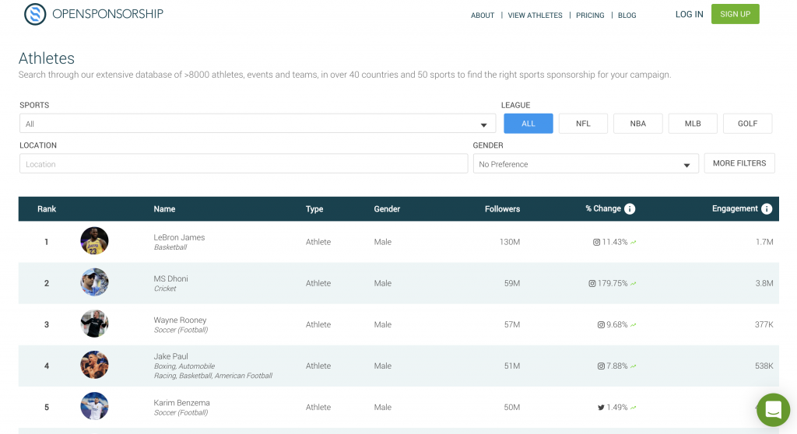Click trend arrow beside 1.49%
The image size is (797, 434).
tap(634, 408)
